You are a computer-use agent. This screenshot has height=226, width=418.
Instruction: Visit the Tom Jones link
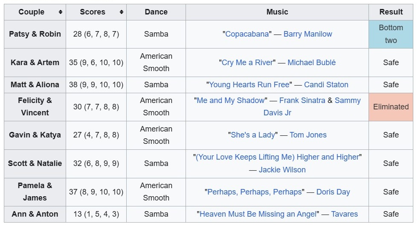pyautogui.click(x=308, y=135)
